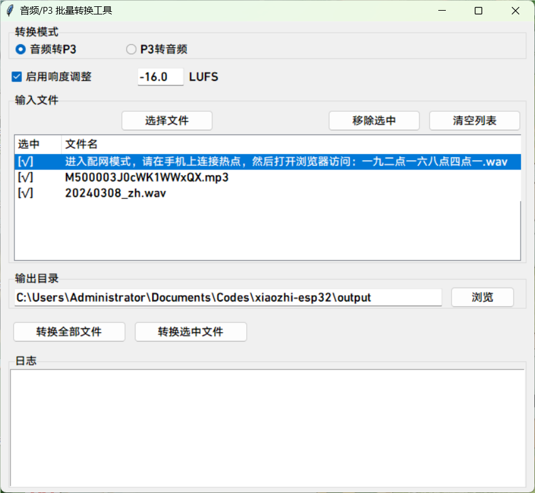Click the 输出目录 path input field
This screenshot has width=535, height=493.
tap(227, 298)
